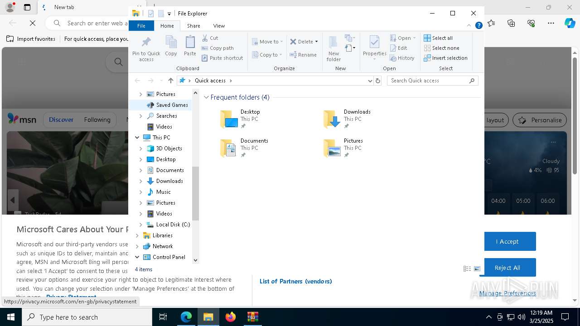580x326 pixels.
Task: Open Manage Preferences link
Action: pyautogui.click(x=507, y=293)
